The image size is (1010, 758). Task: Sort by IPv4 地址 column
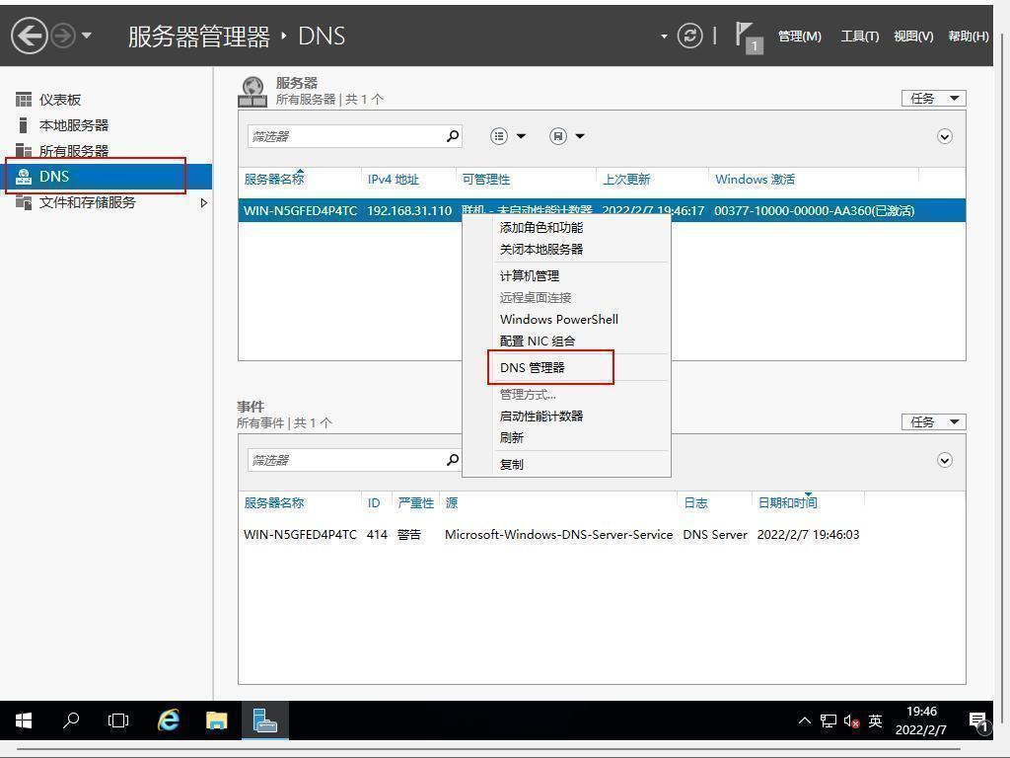tap(393, 180)
